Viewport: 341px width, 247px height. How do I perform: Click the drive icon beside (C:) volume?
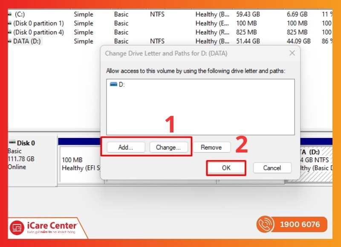(9, 14)
